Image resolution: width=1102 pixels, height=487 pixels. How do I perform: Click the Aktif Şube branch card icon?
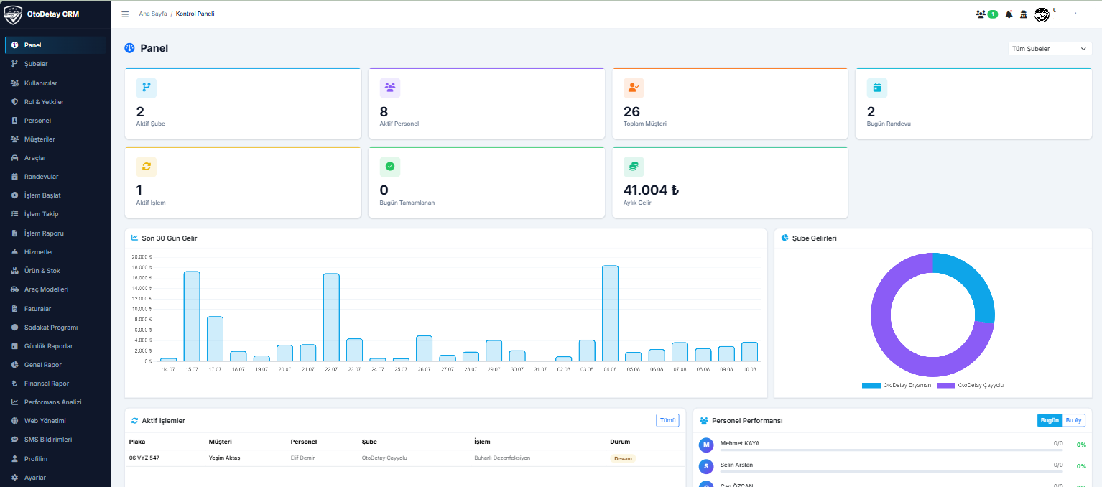coord(146,88)
